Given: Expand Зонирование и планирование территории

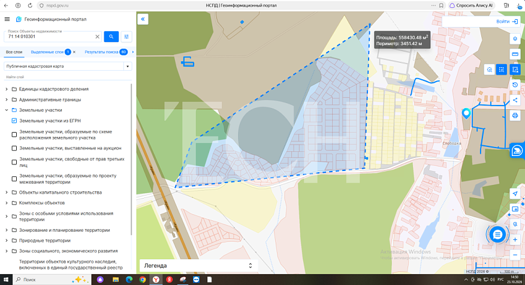Looking at the screenshot, I should click(7, 230).
